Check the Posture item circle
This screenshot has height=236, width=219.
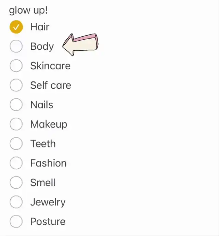pos(16,221)
